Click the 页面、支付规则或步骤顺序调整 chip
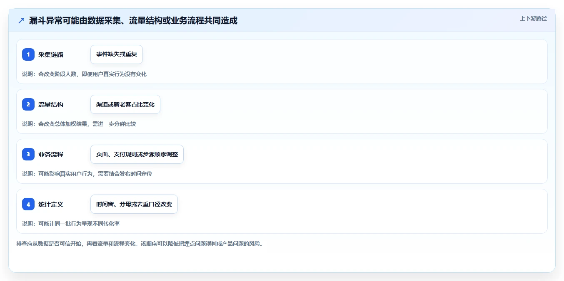564x281 pixels. tap(137, 154)
